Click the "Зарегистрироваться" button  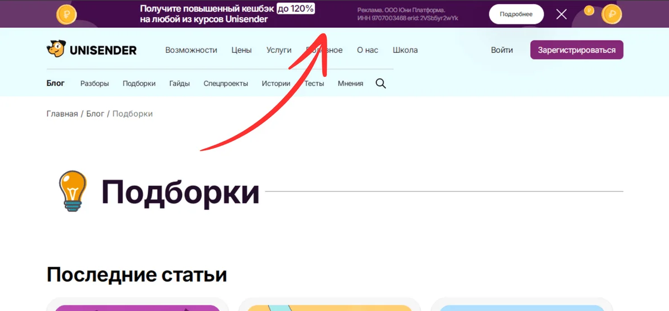(x=576, y=50)
